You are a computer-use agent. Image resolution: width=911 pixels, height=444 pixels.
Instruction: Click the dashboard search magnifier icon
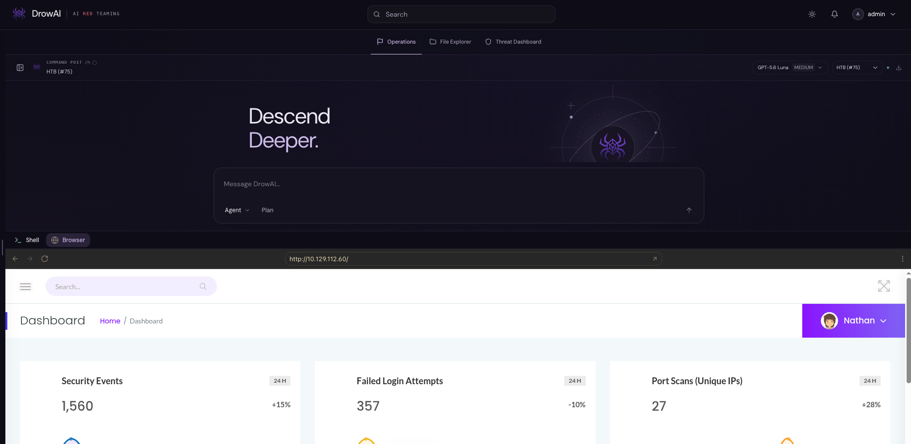pyautogui.click(x=203, y=287)
